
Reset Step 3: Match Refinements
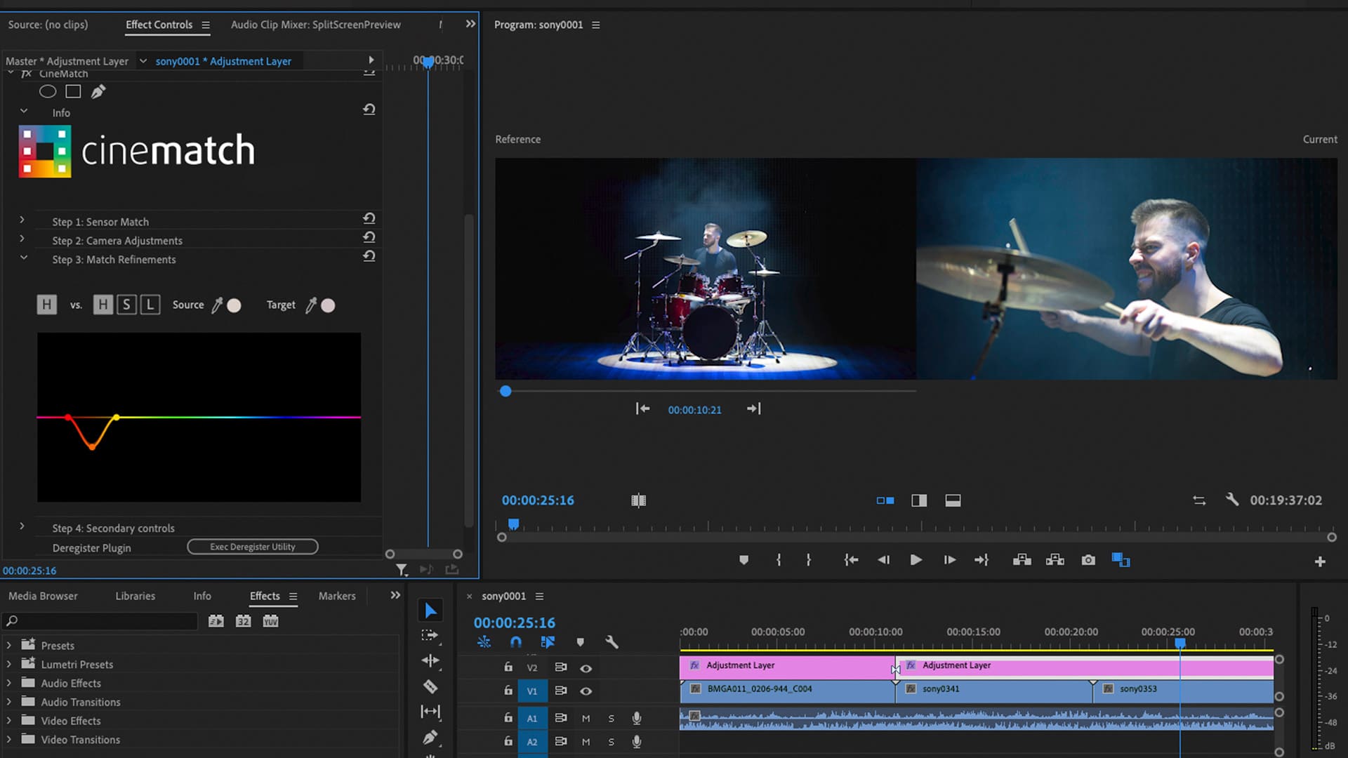point(369,256)
